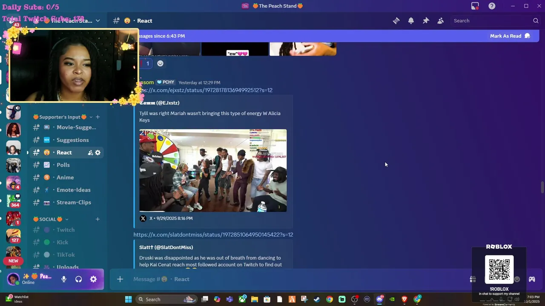
Task: Open Chrome from the taskbar
Action: coord(330,299)
